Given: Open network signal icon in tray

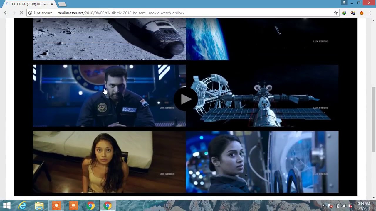Looking at the screenshot, I should (x=343, y=206).
